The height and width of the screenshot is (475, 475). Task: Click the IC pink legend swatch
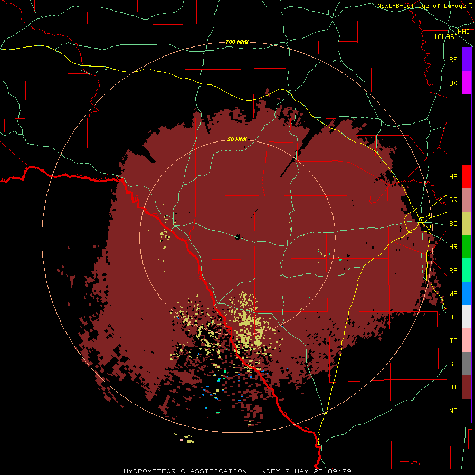466,340
